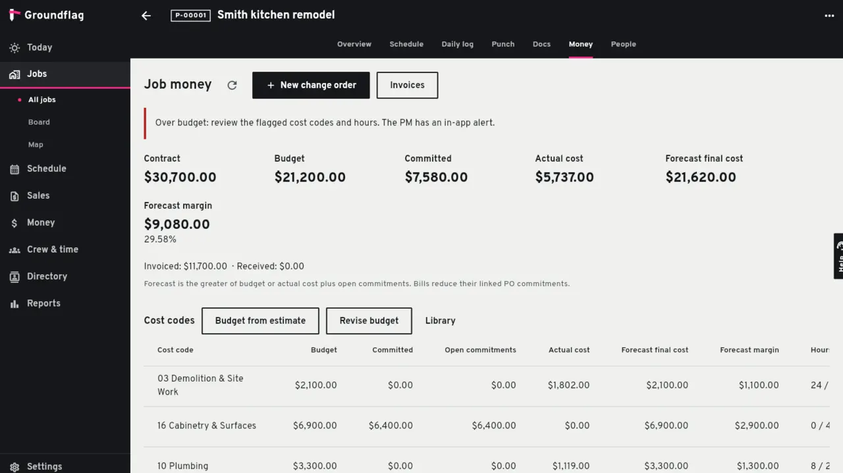
Task: Click the Jobs building icon
Action: (x=14, y=74)
